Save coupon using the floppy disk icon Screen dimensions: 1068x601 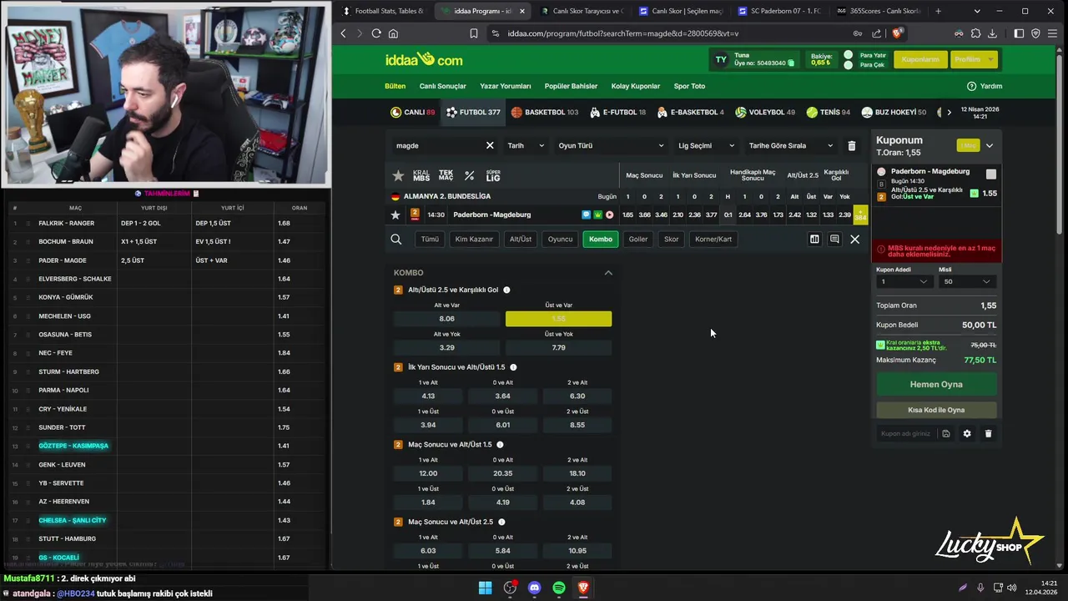(946, 434)
